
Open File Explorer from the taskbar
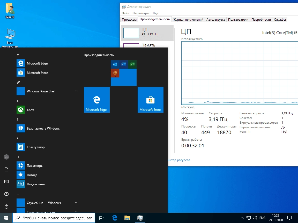pyautogui.click(x=127, y=218)
